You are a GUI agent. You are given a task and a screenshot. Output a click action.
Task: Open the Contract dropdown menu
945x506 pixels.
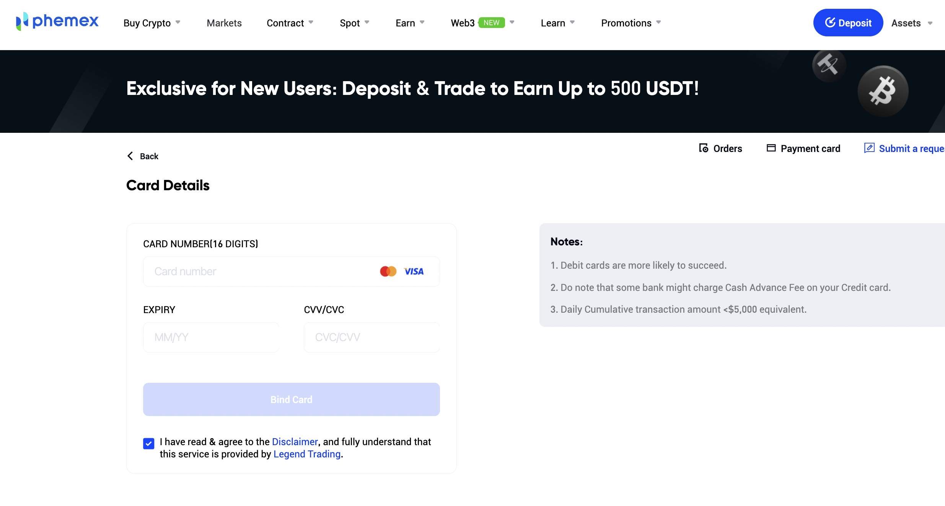(290, 23)
